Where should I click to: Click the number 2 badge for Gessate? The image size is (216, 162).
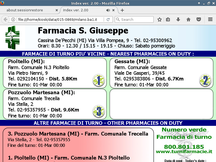coord(205,80)
